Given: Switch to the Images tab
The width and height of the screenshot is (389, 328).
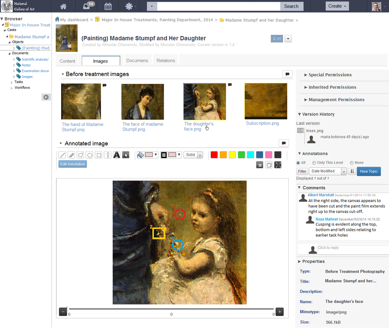Looking at the screenshot, I should (100, 61).
